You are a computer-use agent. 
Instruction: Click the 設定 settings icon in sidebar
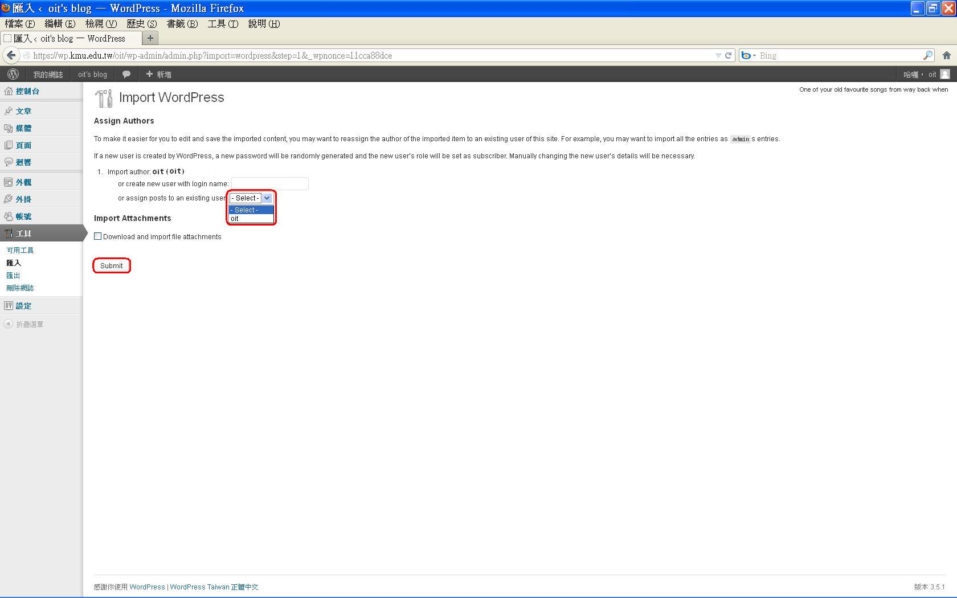(8, 306)
